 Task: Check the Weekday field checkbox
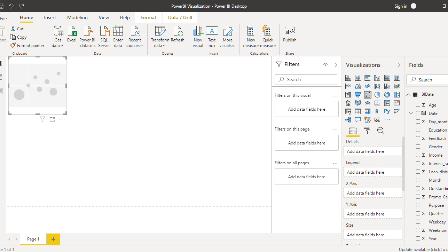click(418, 222)
